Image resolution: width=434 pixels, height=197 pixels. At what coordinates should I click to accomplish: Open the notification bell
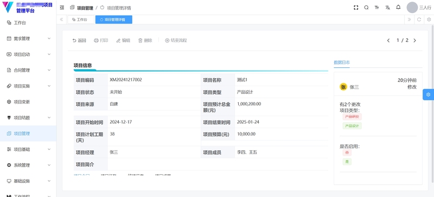point(398,8)
